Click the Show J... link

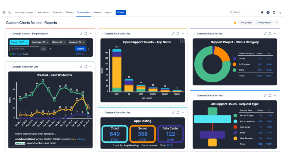click(x=80, y=54)
